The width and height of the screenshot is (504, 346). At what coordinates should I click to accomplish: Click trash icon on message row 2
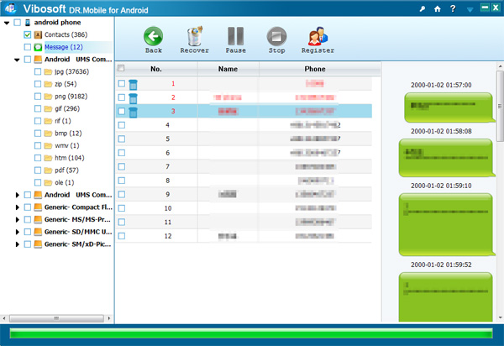(133, 98)
